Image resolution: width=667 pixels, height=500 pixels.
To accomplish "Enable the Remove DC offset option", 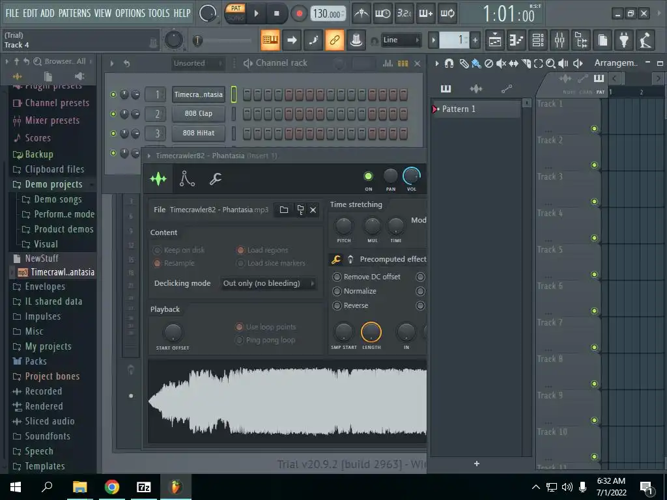I will 337,277.
